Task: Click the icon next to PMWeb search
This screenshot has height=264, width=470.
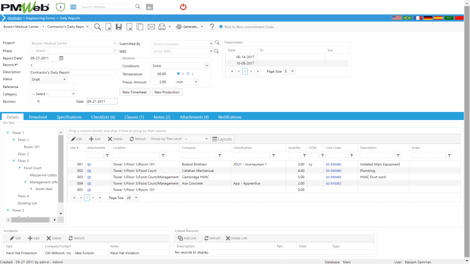Action: (x=149, y=7)
